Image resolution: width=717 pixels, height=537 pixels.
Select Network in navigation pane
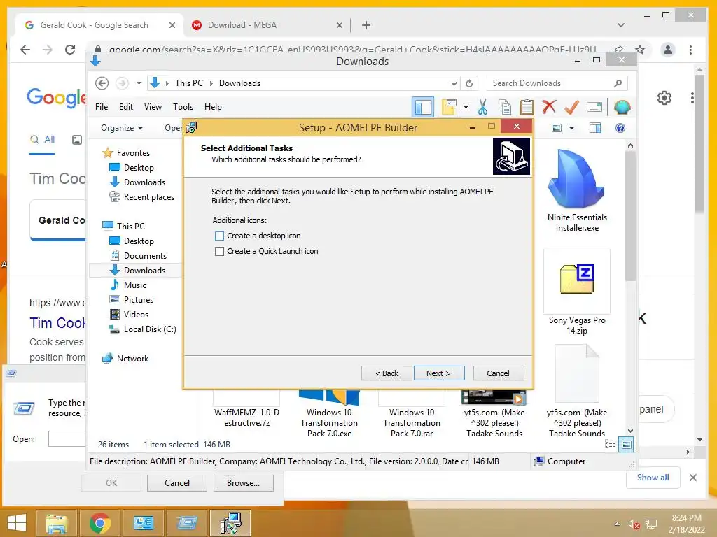(x=132, y=359)
